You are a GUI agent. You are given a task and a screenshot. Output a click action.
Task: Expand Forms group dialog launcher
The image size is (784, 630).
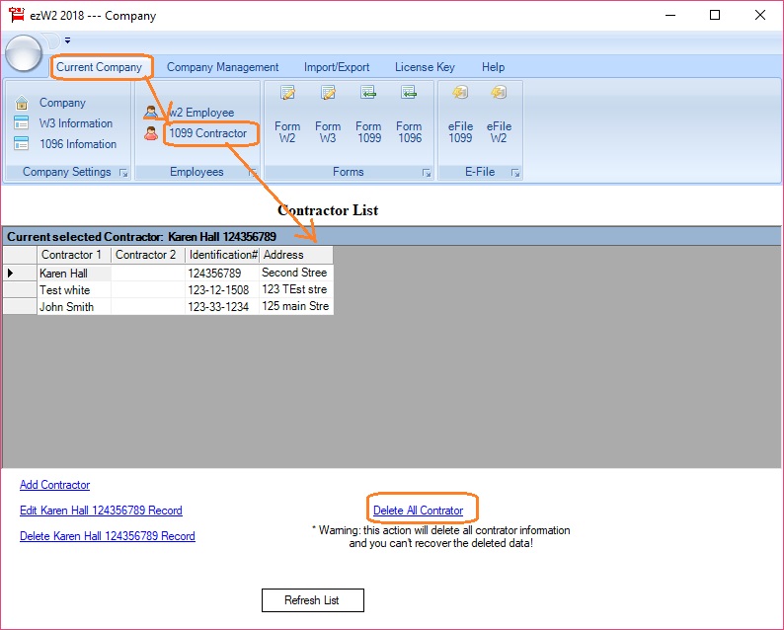[427, 173]
